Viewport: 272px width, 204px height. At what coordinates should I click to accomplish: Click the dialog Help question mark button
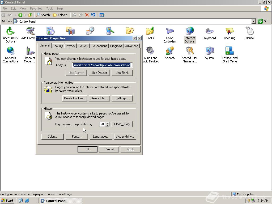135,38
